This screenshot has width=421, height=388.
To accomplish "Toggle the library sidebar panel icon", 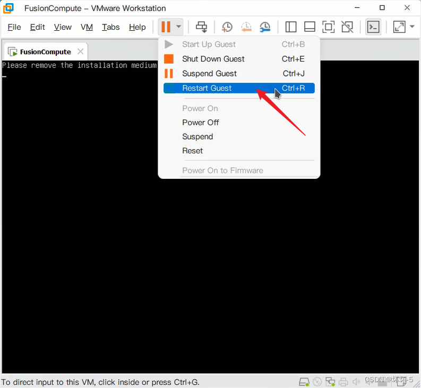I will pyautogui.click(x=291, y=27).
